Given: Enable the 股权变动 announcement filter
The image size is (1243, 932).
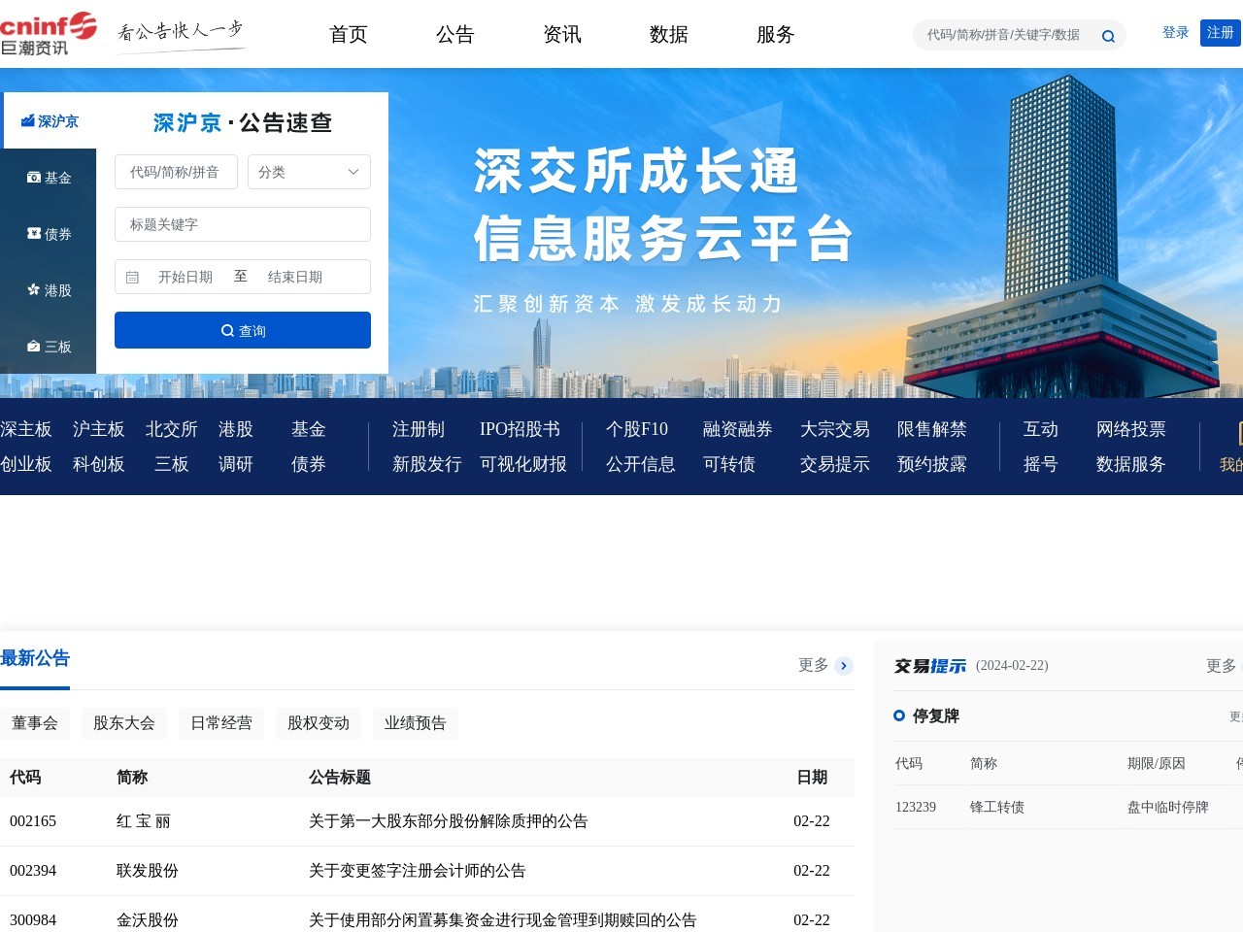Looking at the screenshot, I should (x=318, y=722).
